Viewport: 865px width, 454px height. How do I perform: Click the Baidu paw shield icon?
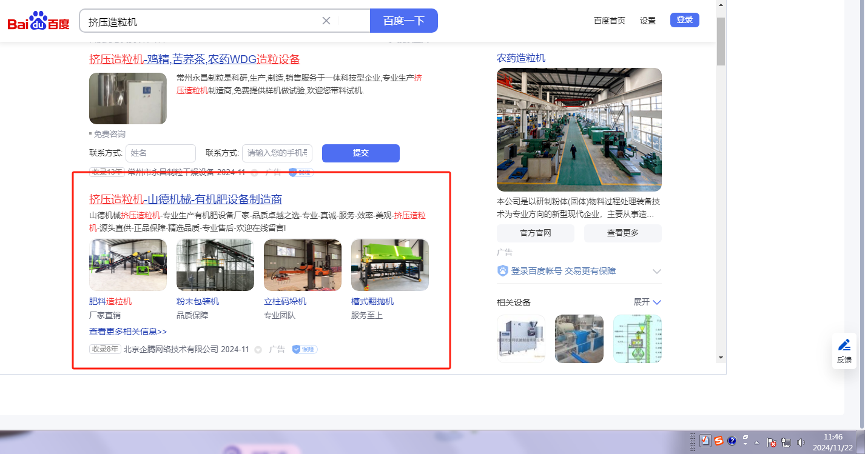tap(503, 271)
